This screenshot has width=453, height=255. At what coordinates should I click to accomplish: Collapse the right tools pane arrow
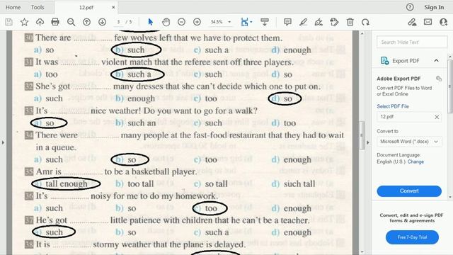(368, 142)
